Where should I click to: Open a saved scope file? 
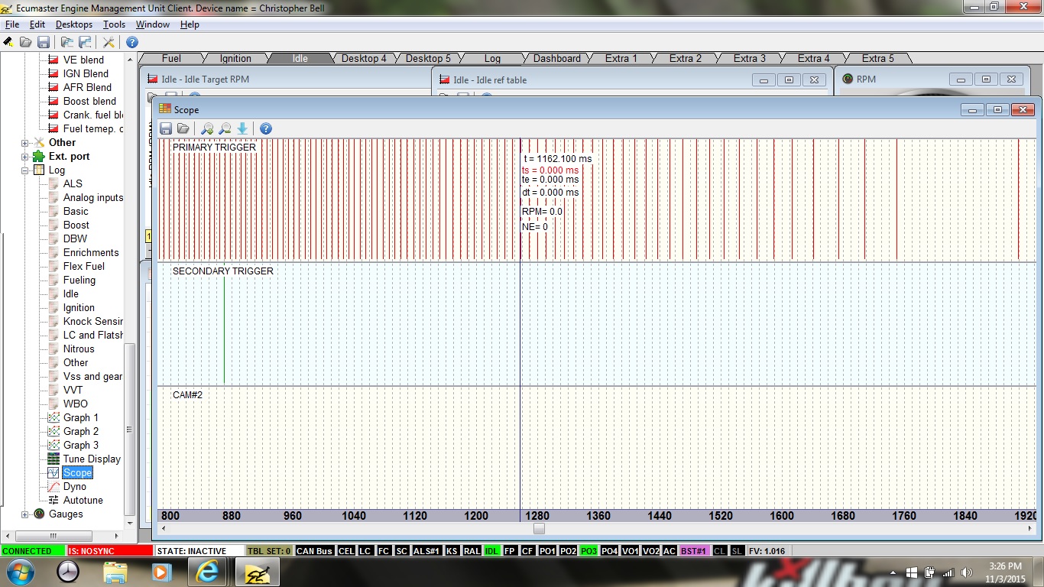[x=183, y=128]
